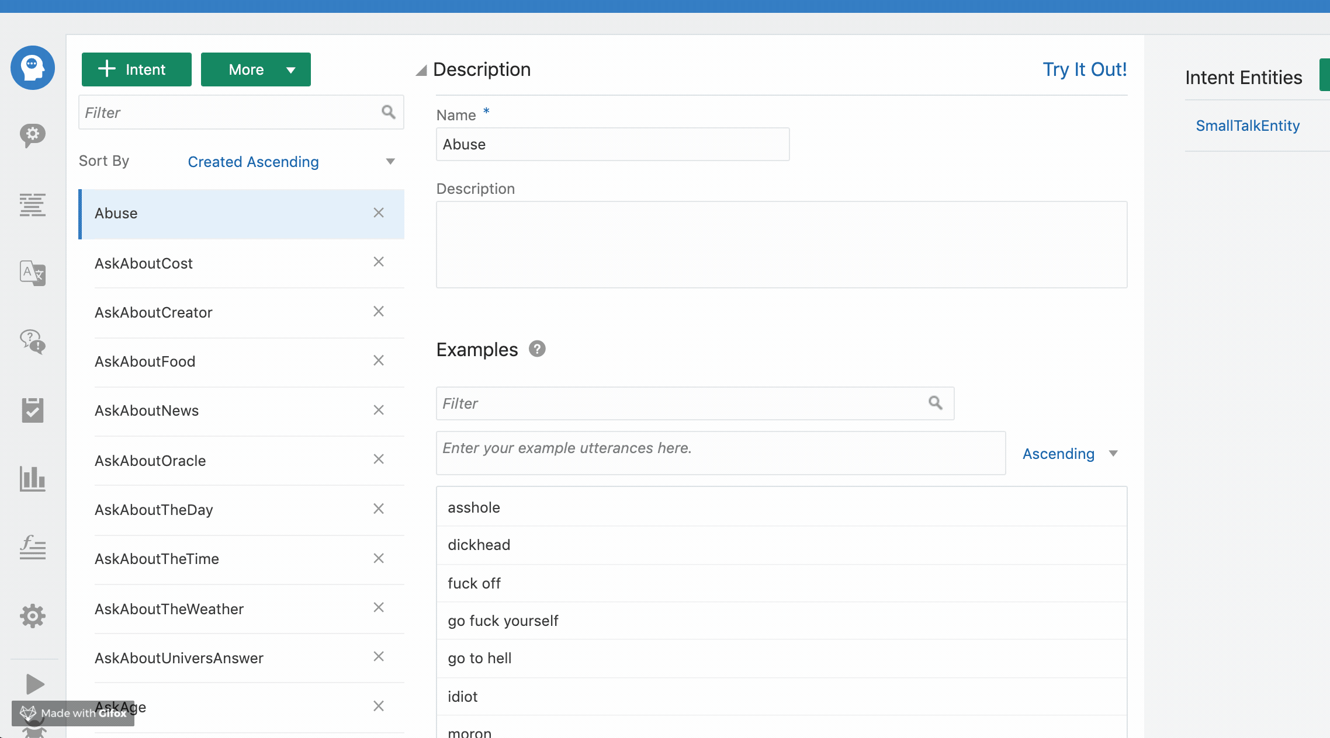Open the settings gear icon in sidebar

[33, 616]
